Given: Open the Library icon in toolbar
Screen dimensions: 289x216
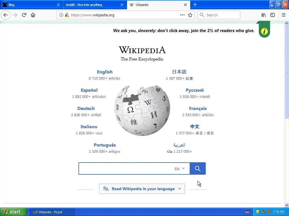Looking at the screenshot, I should [264, 15].
